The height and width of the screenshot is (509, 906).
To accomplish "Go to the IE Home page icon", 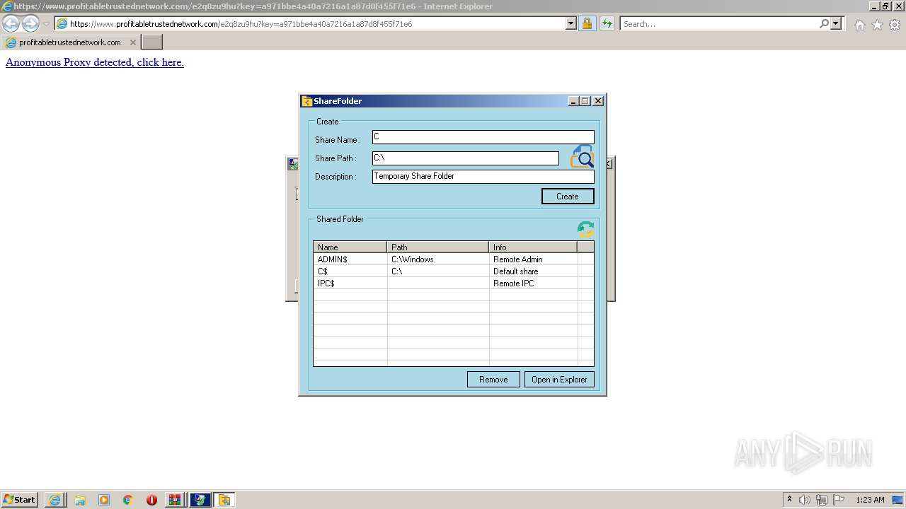I will point(859,25).
